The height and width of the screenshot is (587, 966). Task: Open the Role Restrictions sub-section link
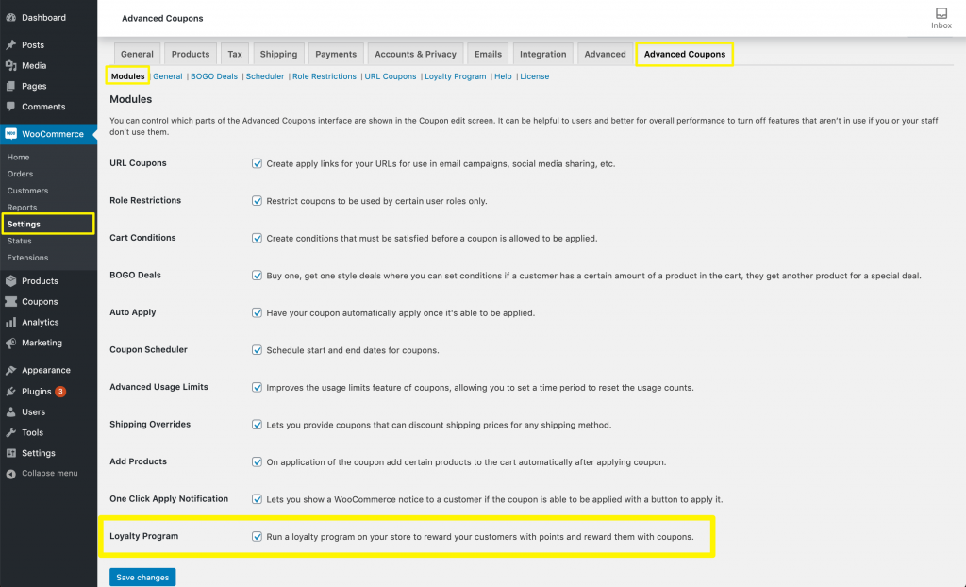(x=325, y=76)
